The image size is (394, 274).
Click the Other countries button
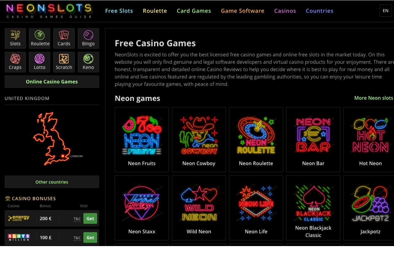(52, 182)
